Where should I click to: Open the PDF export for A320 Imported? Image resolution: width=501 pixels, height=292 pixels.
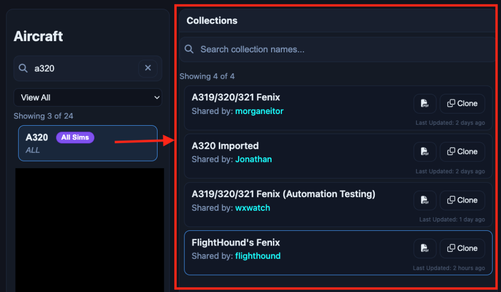click(x=425, y=152)
